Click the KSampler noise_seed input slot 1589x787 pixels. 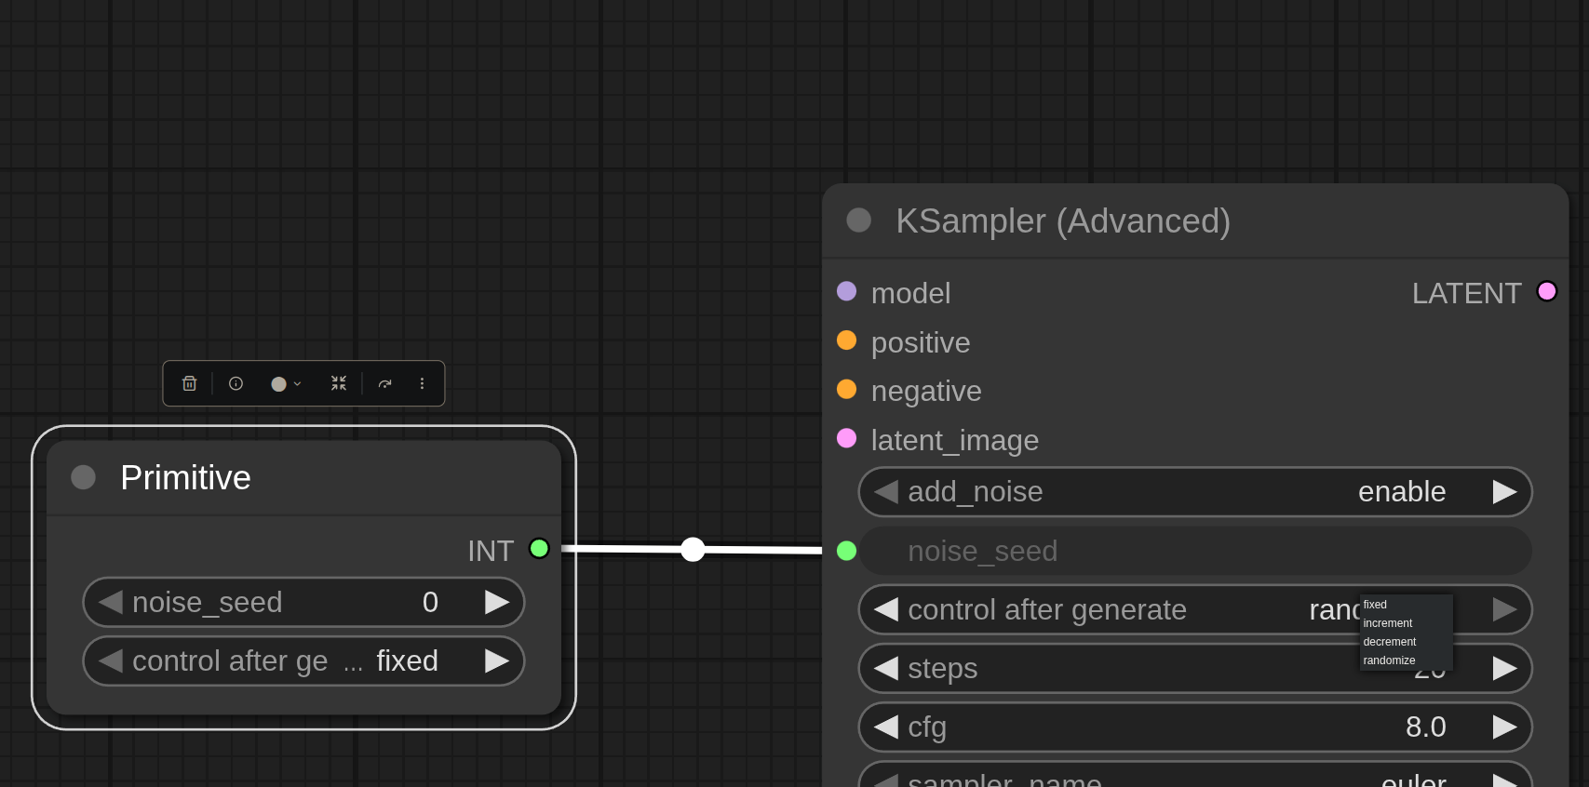[846, 551]
